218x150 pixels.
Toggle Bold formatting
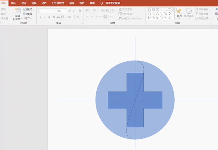[x=40, y=17]
